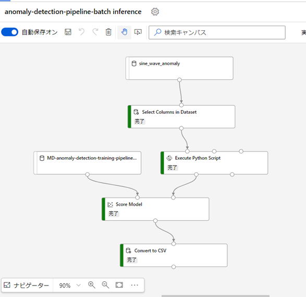Viewport: 306px width, 297px height.
Task: Toggle the 自動保存 auto-save switch
Action: point(9,32)
